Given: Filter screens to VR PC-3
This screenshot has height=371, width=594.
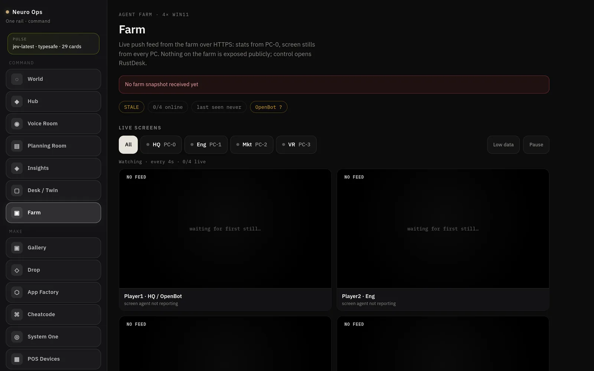Looking at the screenshot, I should (x=296, y=145).
